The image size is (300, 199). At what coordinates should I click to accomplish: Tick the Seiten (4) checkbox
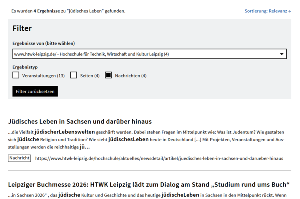(x=73, y=75)
